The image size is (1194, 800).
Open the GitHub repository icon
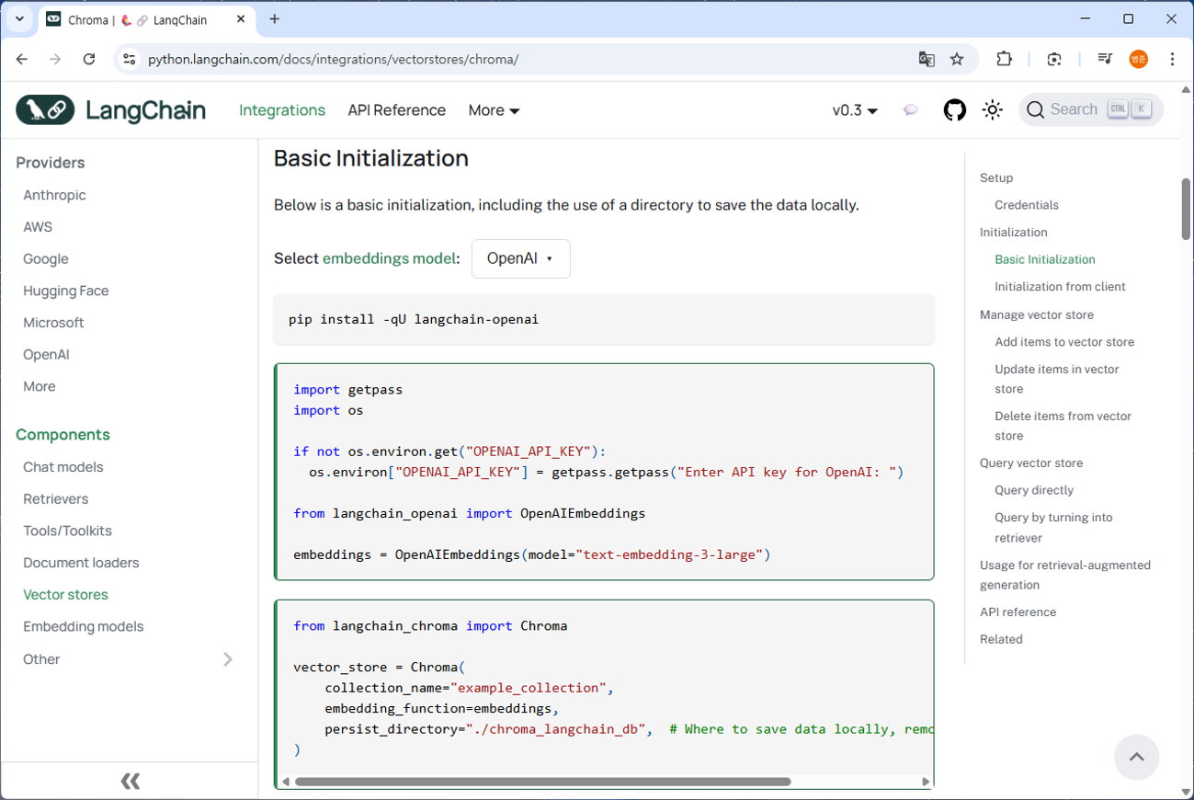tap(955, 110)
